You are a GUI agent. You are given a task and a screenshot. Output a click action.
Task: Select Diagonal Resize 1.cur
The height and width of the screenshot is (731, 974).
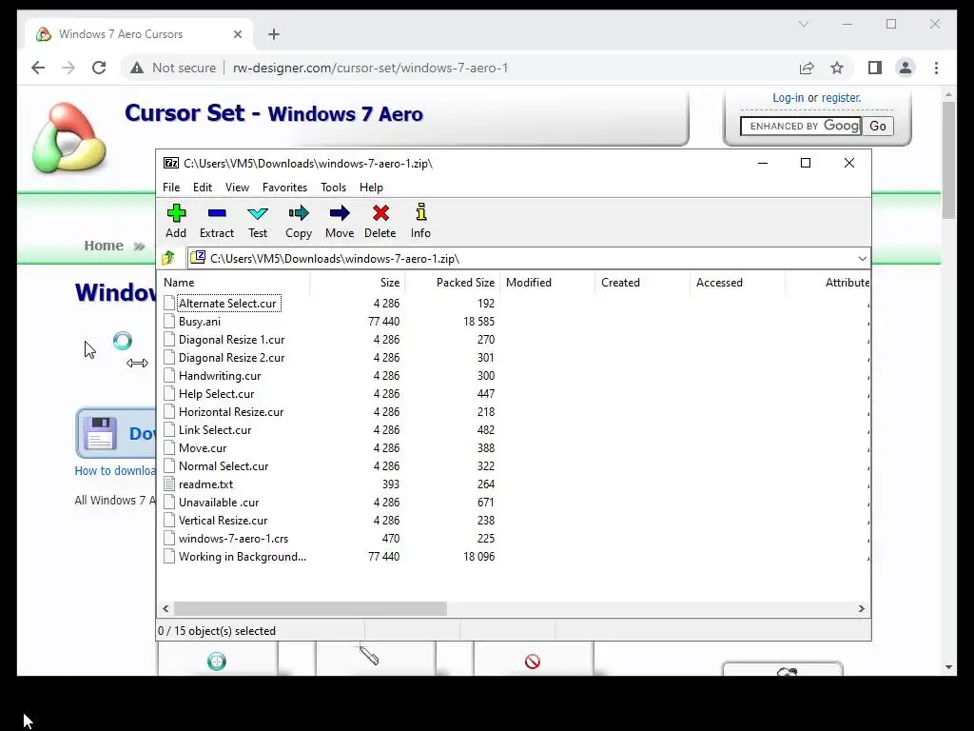pyautogui.click(x=232, y=340)
